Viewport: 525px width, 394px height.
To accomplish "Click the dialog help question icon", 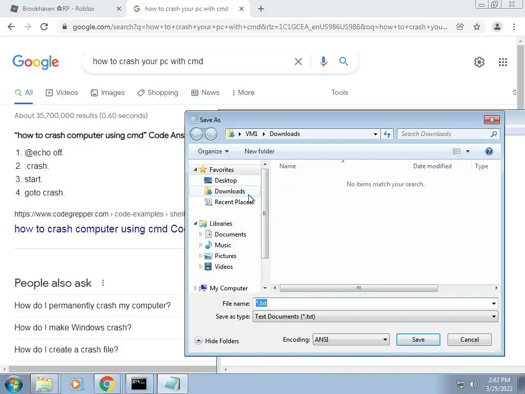I will pyautogui.click(x=489, y=151).
